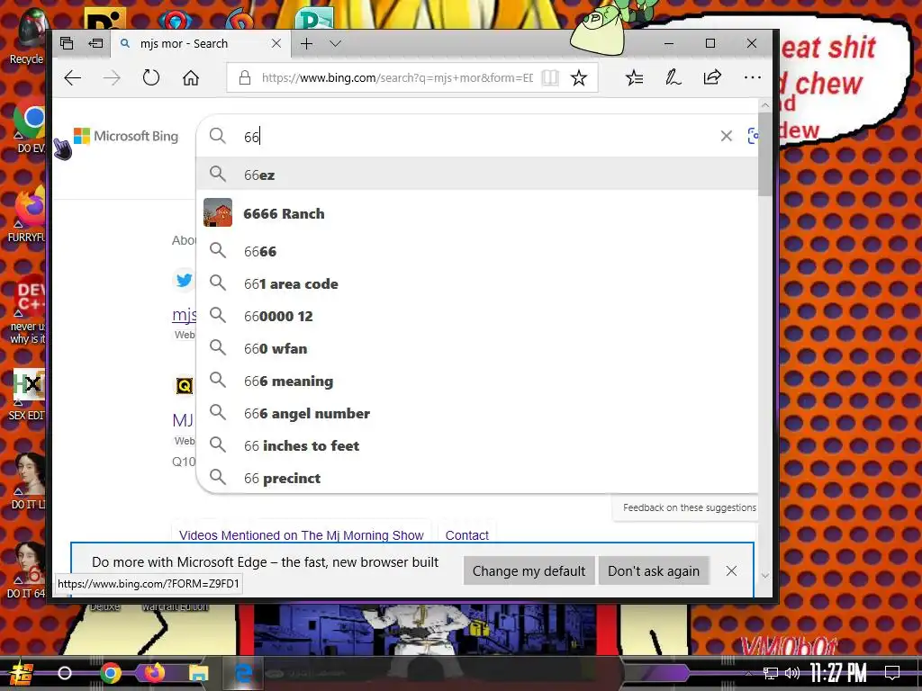Click the Add notes pen icon
This screenshot has width=922, height=691.
673,77
